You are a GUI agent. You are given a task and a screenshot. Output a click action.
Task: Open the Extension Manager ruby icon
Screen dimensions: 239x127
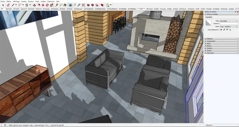click(102, 5)
